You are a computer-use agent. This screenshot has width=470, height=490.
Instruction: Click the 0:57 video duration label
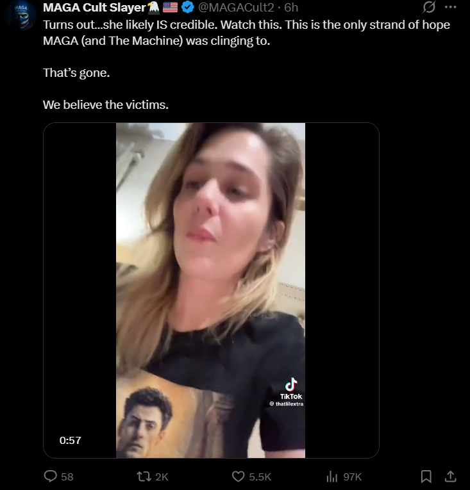pyautogui.click(x=71, y=440)
